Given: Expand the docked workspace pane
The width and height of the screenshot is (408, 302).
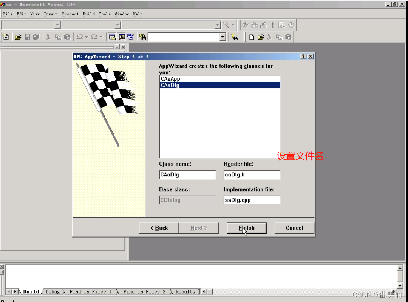Looking at the screenshot, I should (117, 47).
